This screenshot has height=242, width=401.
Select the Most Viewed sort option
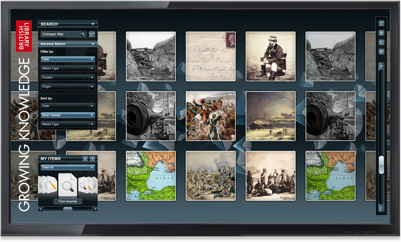coord(68,115)
